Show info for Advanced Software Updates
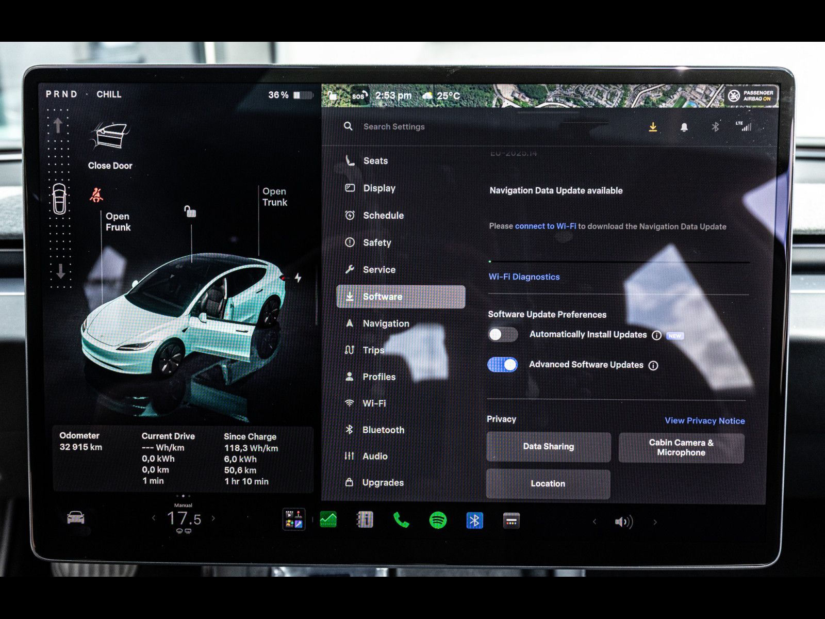The image size is (825, 619). coord(653,366)
